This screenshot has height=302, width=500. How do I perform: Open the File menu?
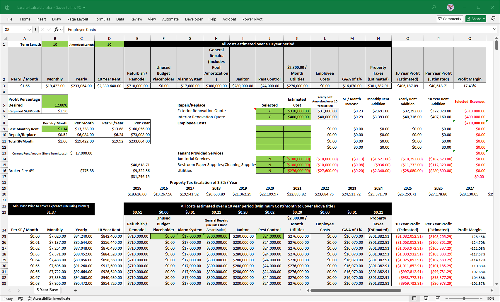pos(9,19)
